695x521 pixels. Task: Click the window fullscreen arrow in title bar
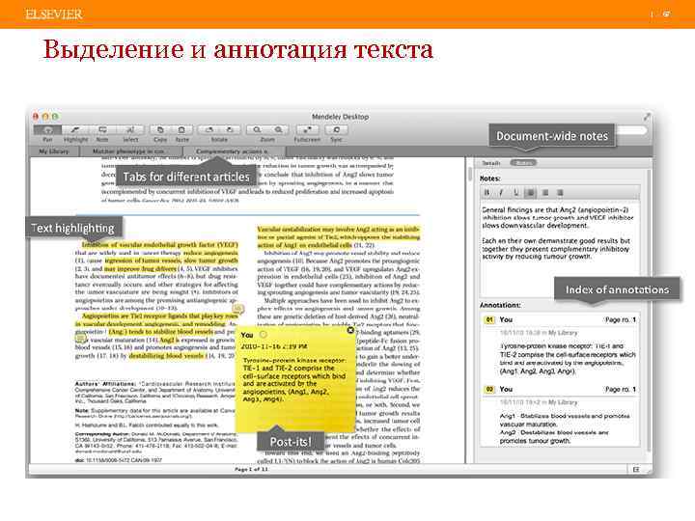tap(647, 117)
